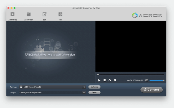The image size is (174, 108).
Task: Take a snapshot with the camera icon
Action: pyautogui.click(x=110, y=80)
